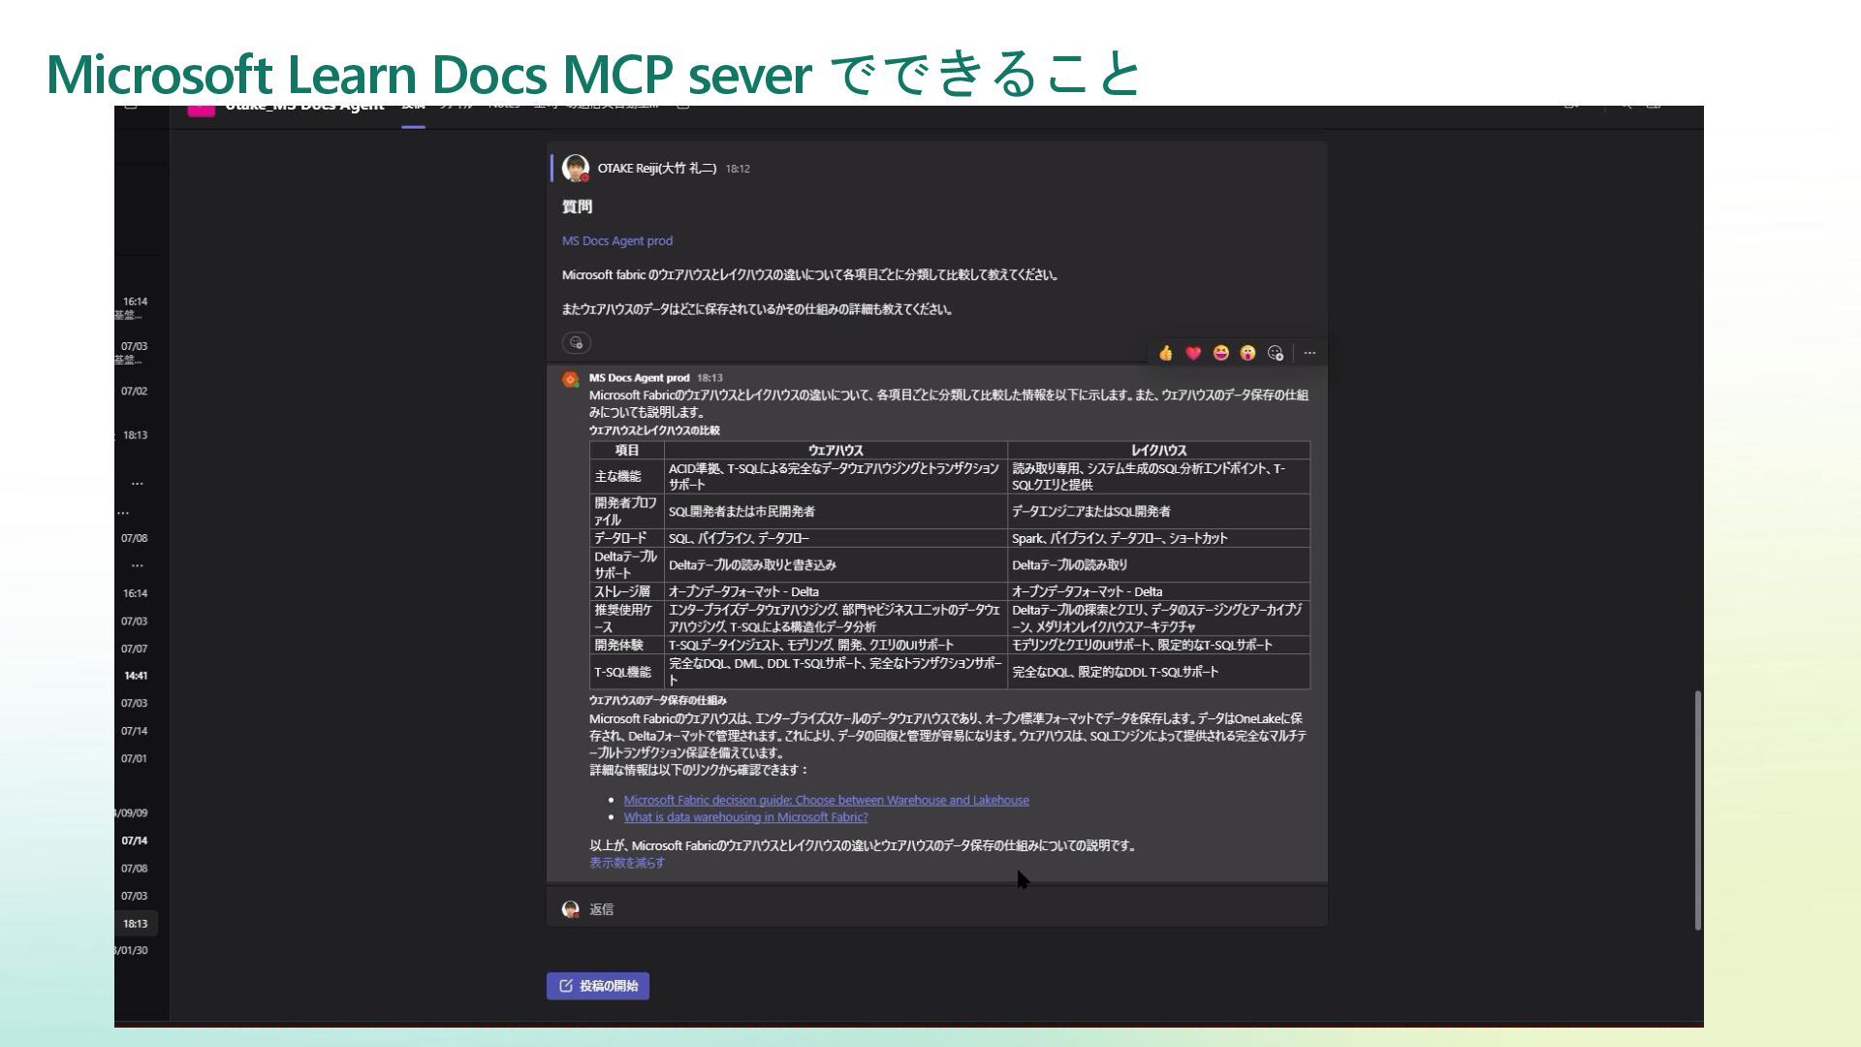Click the レイクハウス column header
The image size is (1861, 1047).
[1159, 450]
